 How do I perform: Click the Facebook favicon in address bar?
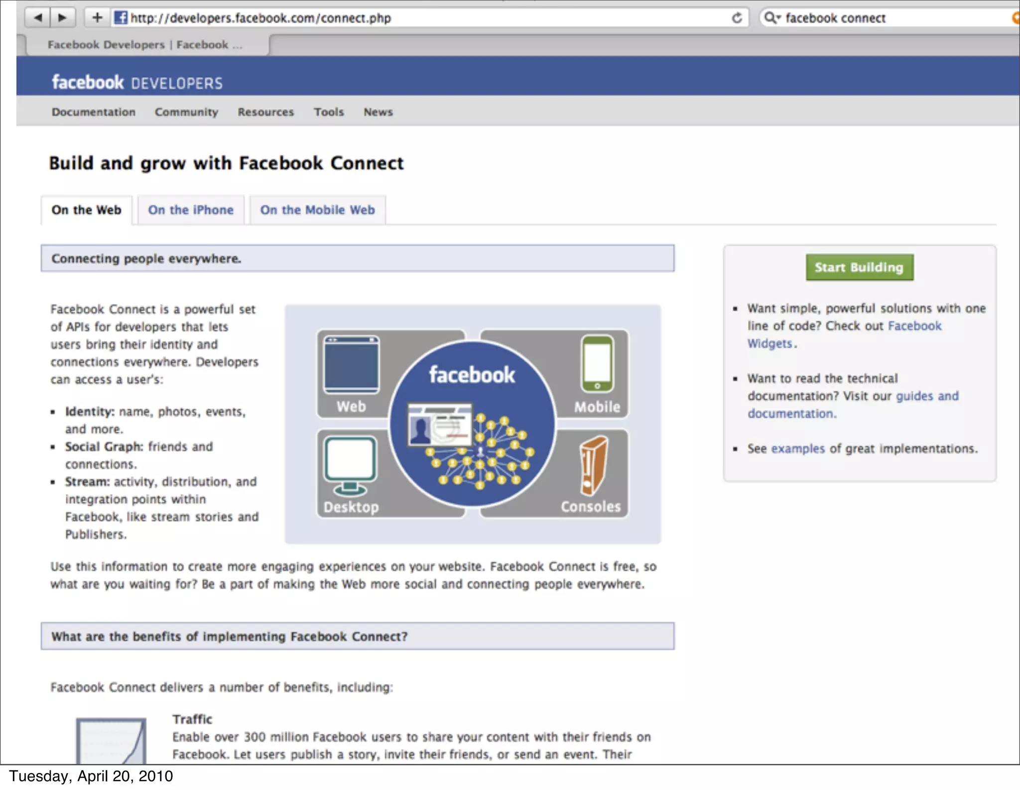(x=121, y=18)
